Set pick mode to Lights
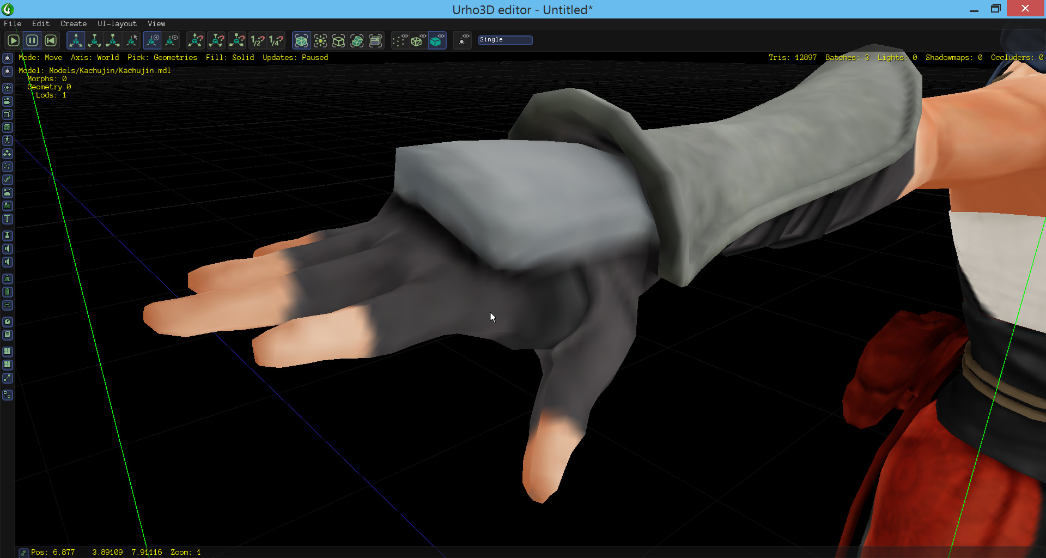 [x=320, y=40]
